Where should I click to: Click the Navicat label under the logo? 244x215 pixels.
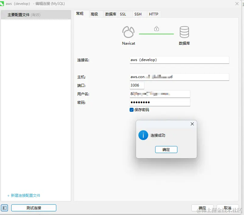128,43
